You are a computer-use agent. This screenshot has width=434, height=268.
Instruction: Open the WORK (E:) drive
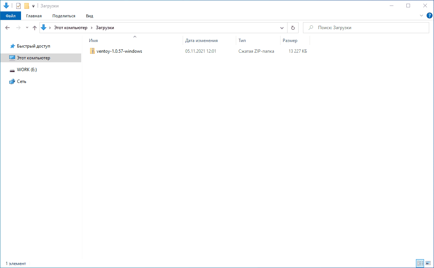(27, 70)
